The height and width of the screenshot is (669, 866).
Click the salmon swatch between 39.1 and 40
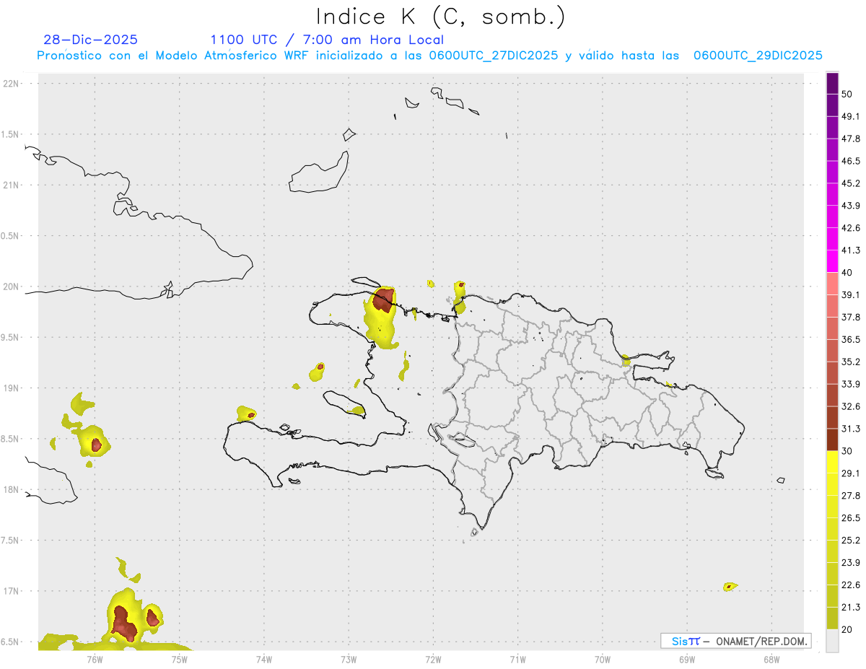click(x=832, y=284)
